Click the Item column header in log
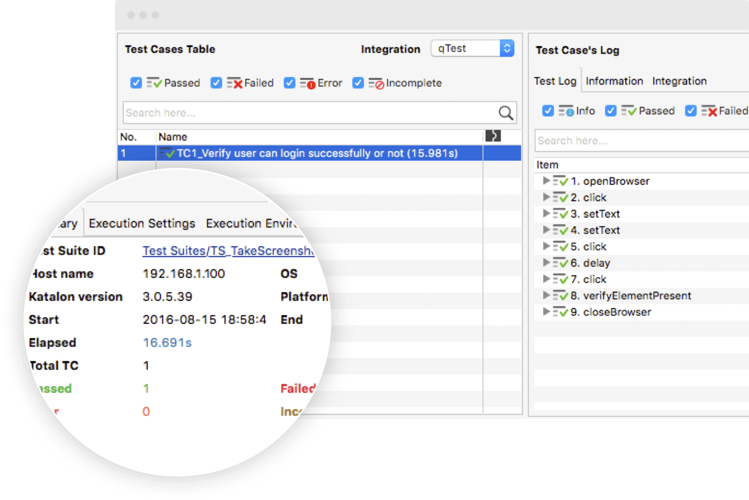 tap(642, 165)
